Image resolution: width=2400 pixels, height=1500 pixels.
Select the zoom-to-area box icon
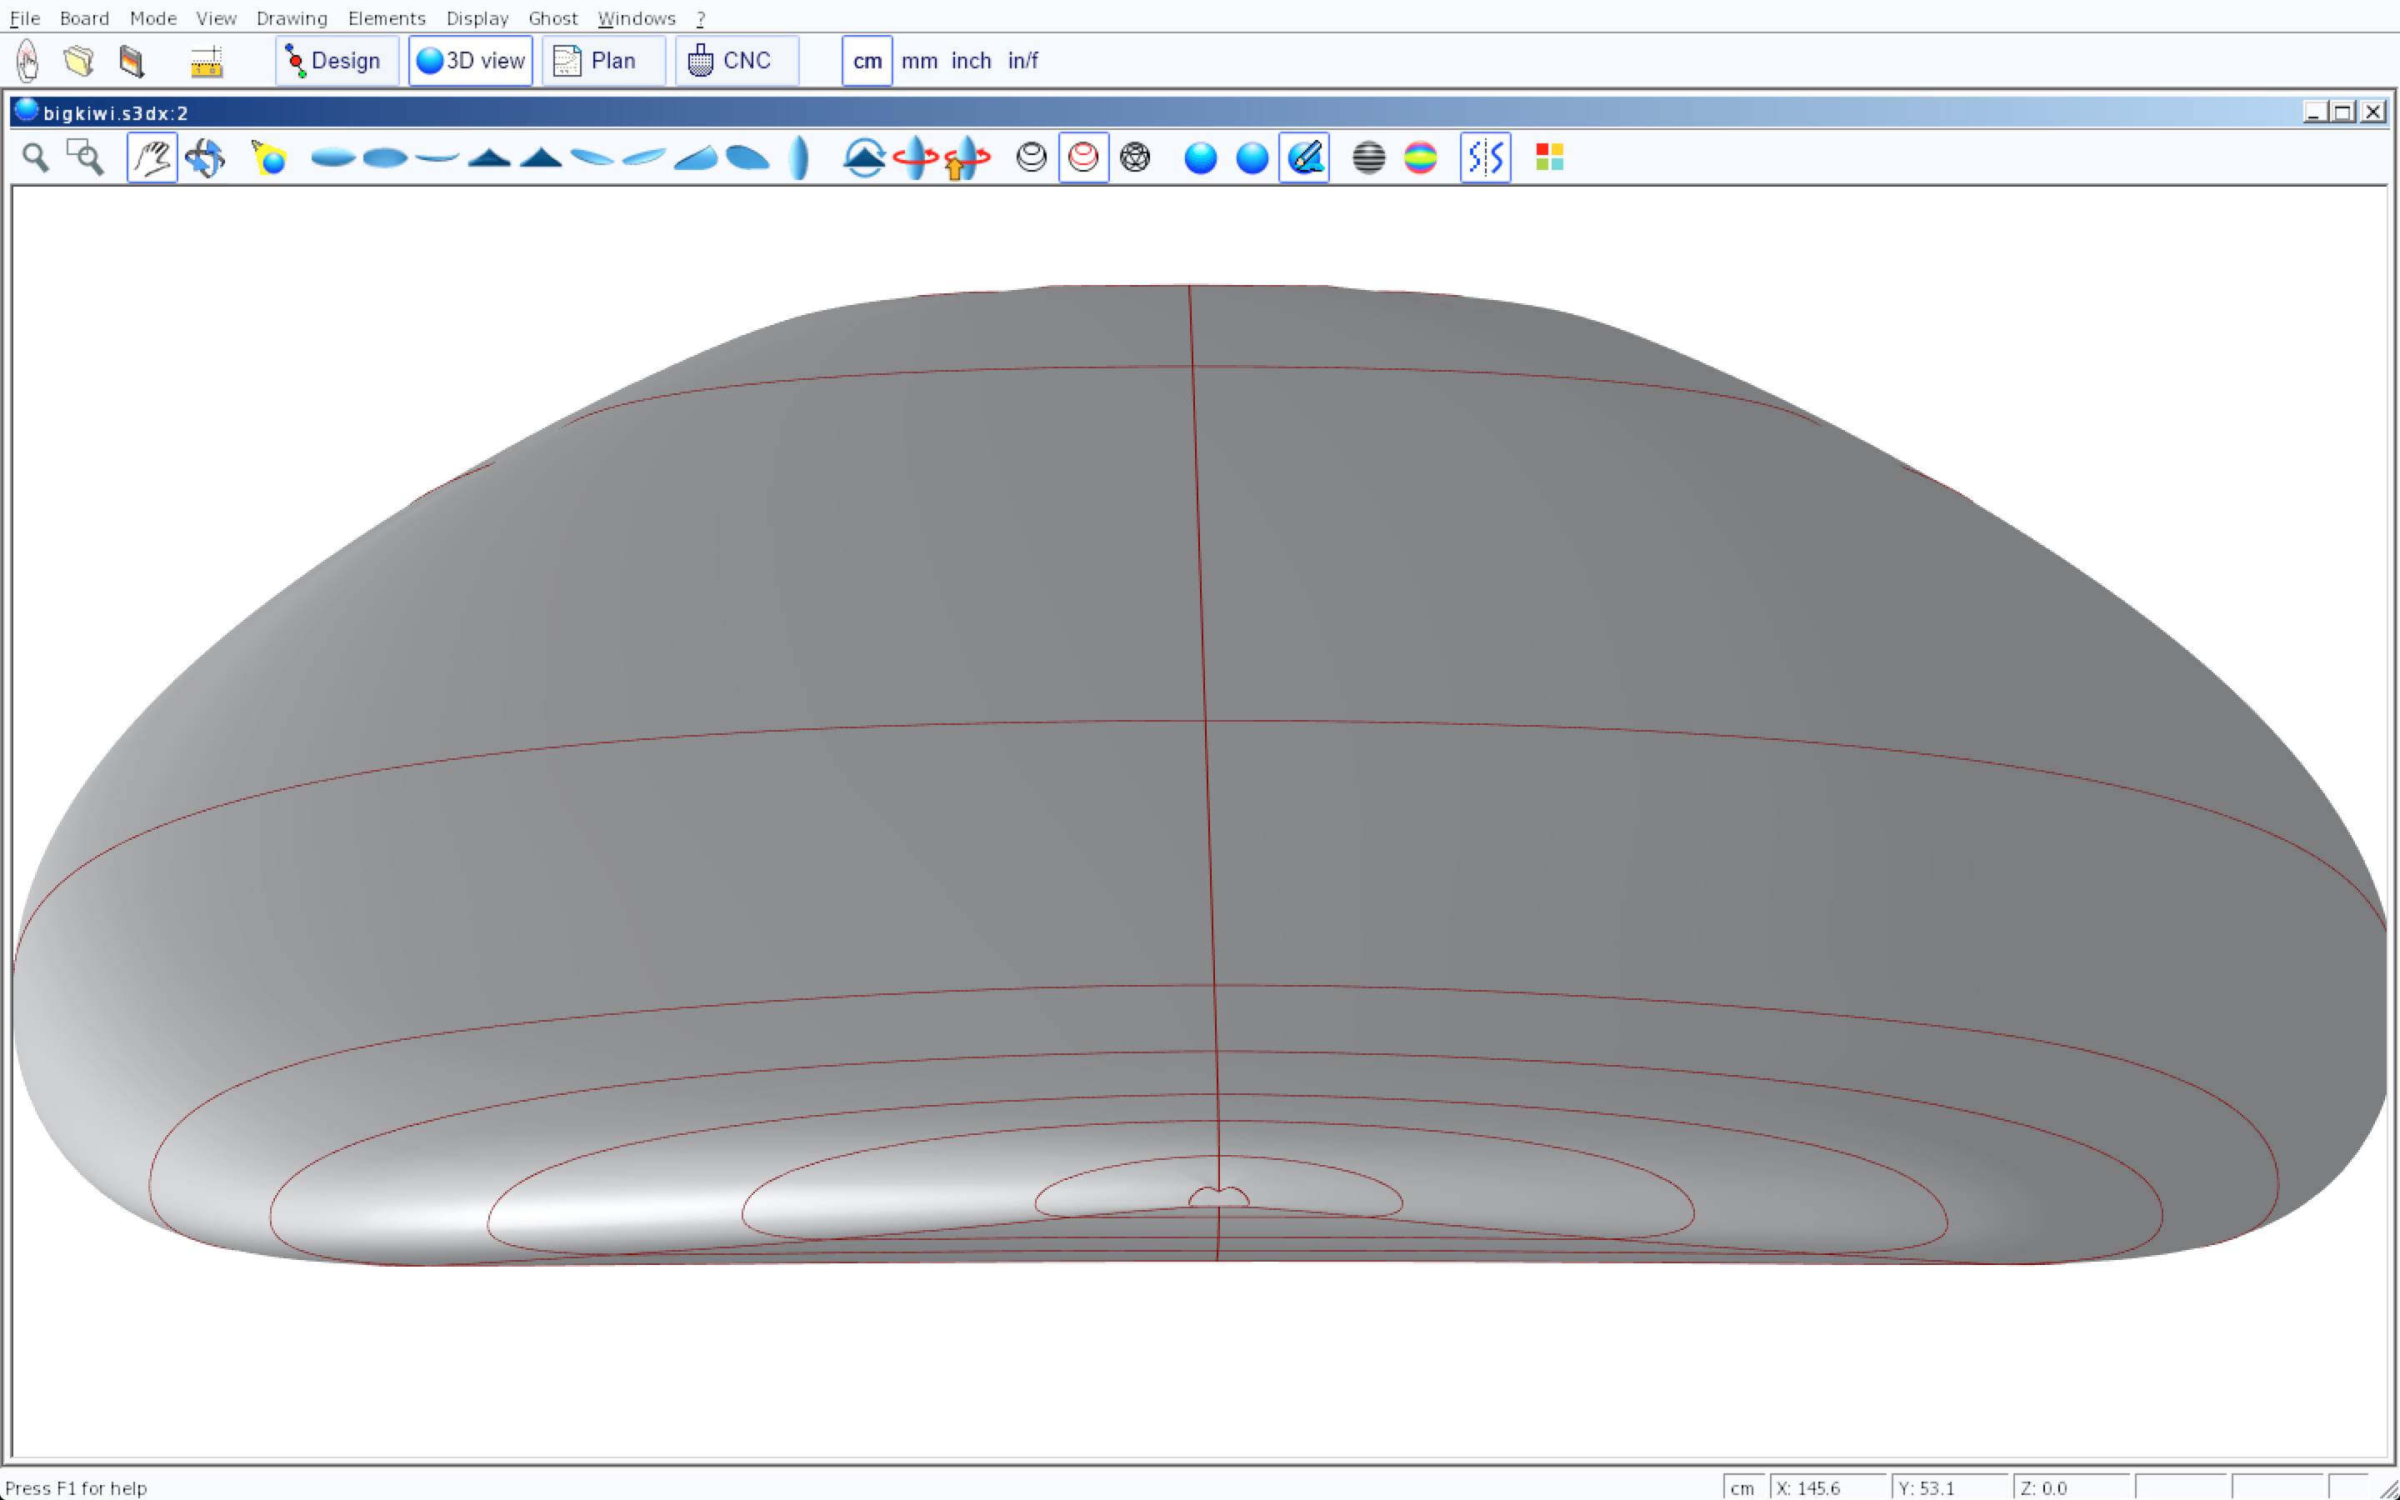point(85,157)
